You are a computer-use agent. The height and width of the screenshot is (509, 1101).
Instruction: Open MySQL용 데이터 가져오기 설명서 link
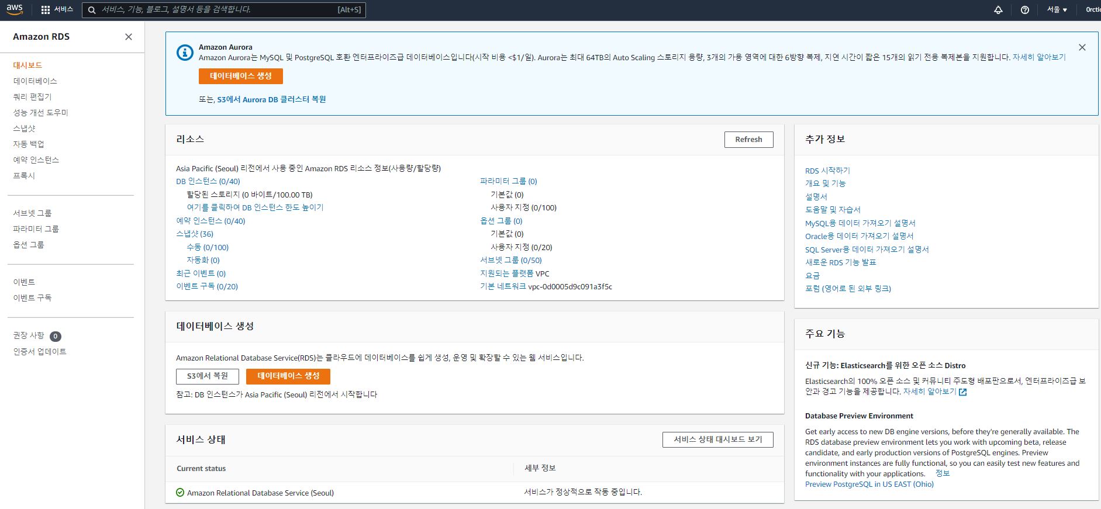(x=860, y=224)
